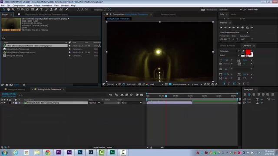The width and height of the screenshot is (278, 156).
Task: Create a new composition from Project panel
Action: [x=11, y=85]
